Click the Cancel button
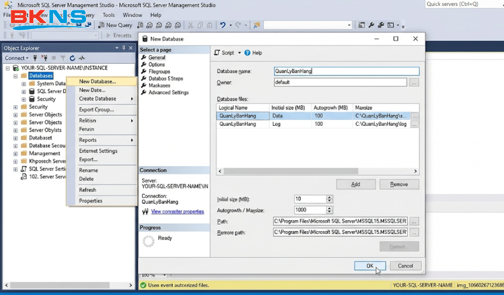 tap(406, 266)
